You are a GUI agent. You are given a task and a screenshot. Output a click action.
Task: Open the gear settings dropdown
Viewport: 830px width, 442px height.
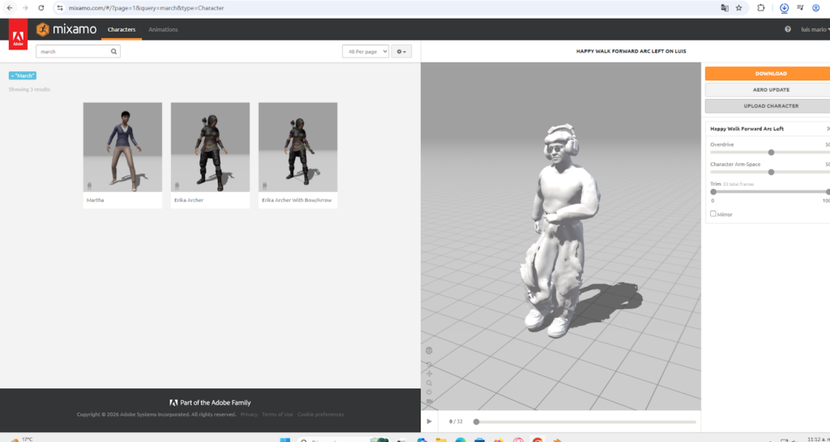point(401,51)
